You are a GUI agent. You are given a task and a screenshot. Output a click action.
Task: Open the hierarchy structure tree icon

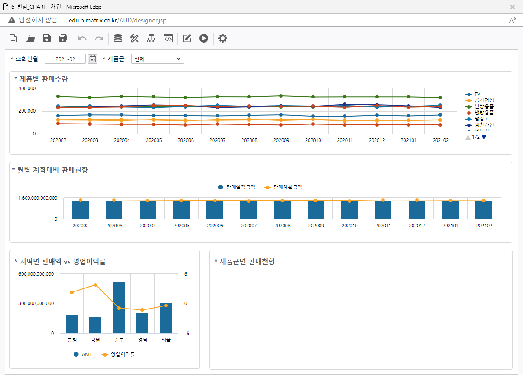[151, 39]
